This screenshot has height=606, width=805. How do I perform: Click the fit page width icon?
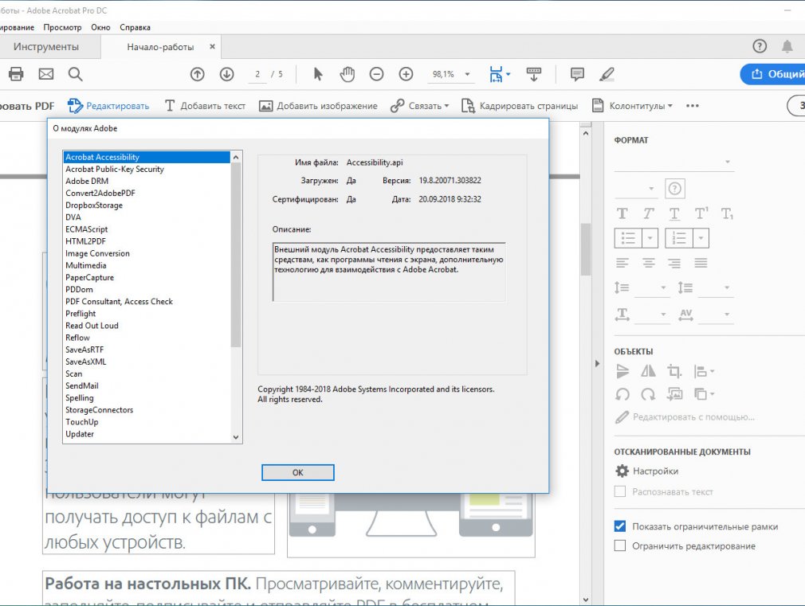[496, 74]
